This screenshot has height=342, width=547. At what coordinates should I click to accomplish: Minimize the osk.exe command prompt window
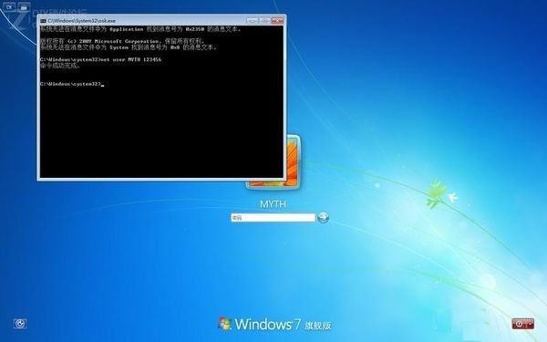[x=253, y=21]
